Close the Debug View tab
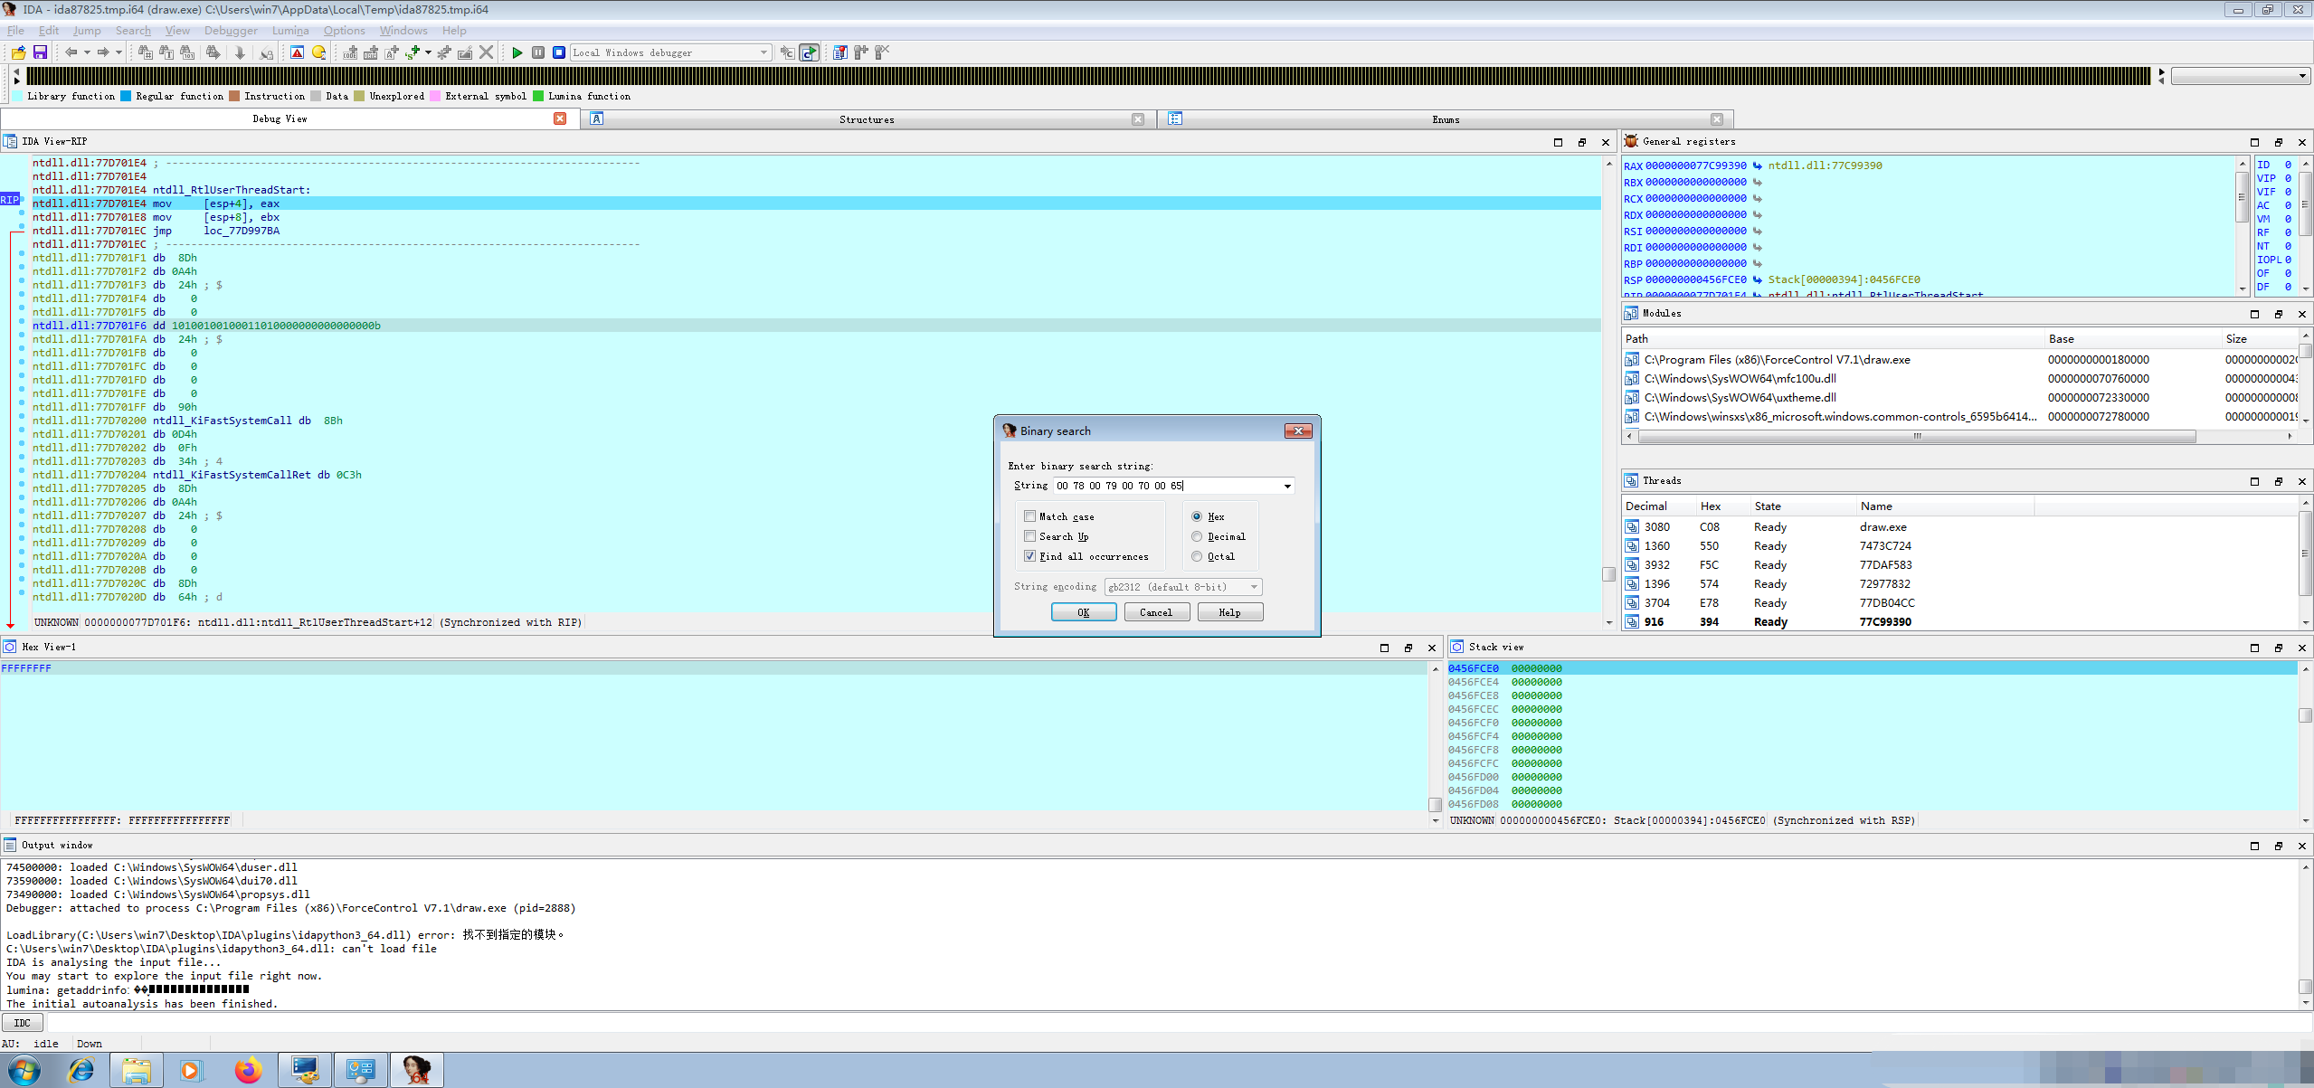2314x1088 pixels. click(x=560, y=118)
